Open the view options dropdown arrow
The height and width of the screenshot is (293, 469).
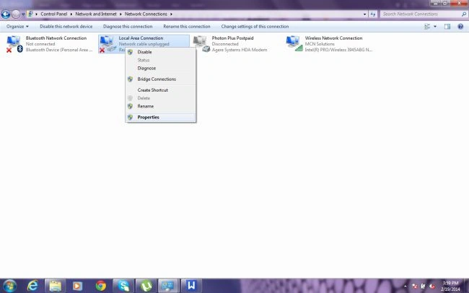point(435,27)
